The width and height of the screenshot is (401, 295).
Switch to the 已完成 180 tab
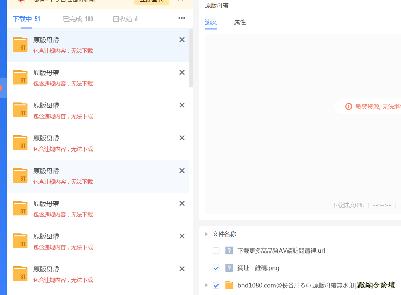[78, 19]
